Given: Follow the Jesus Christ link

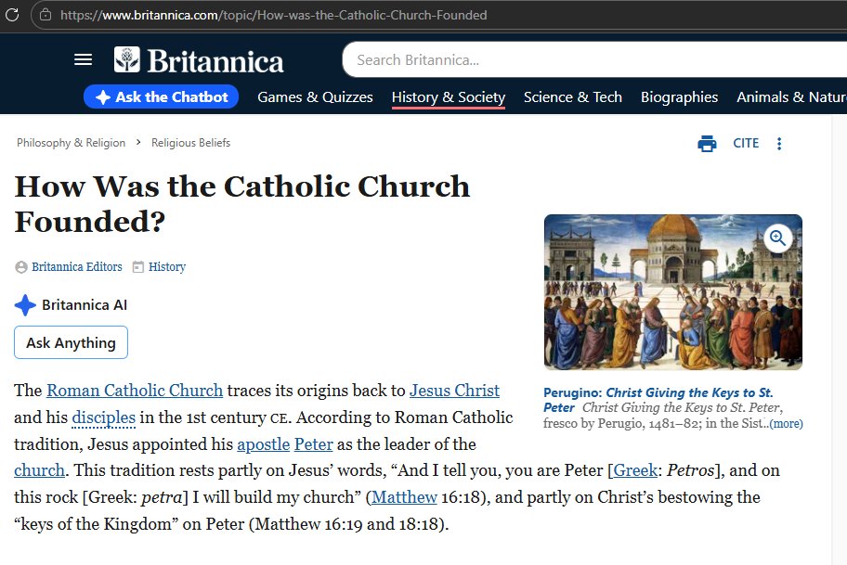Looking at the screenshot, I should [454, 391].
